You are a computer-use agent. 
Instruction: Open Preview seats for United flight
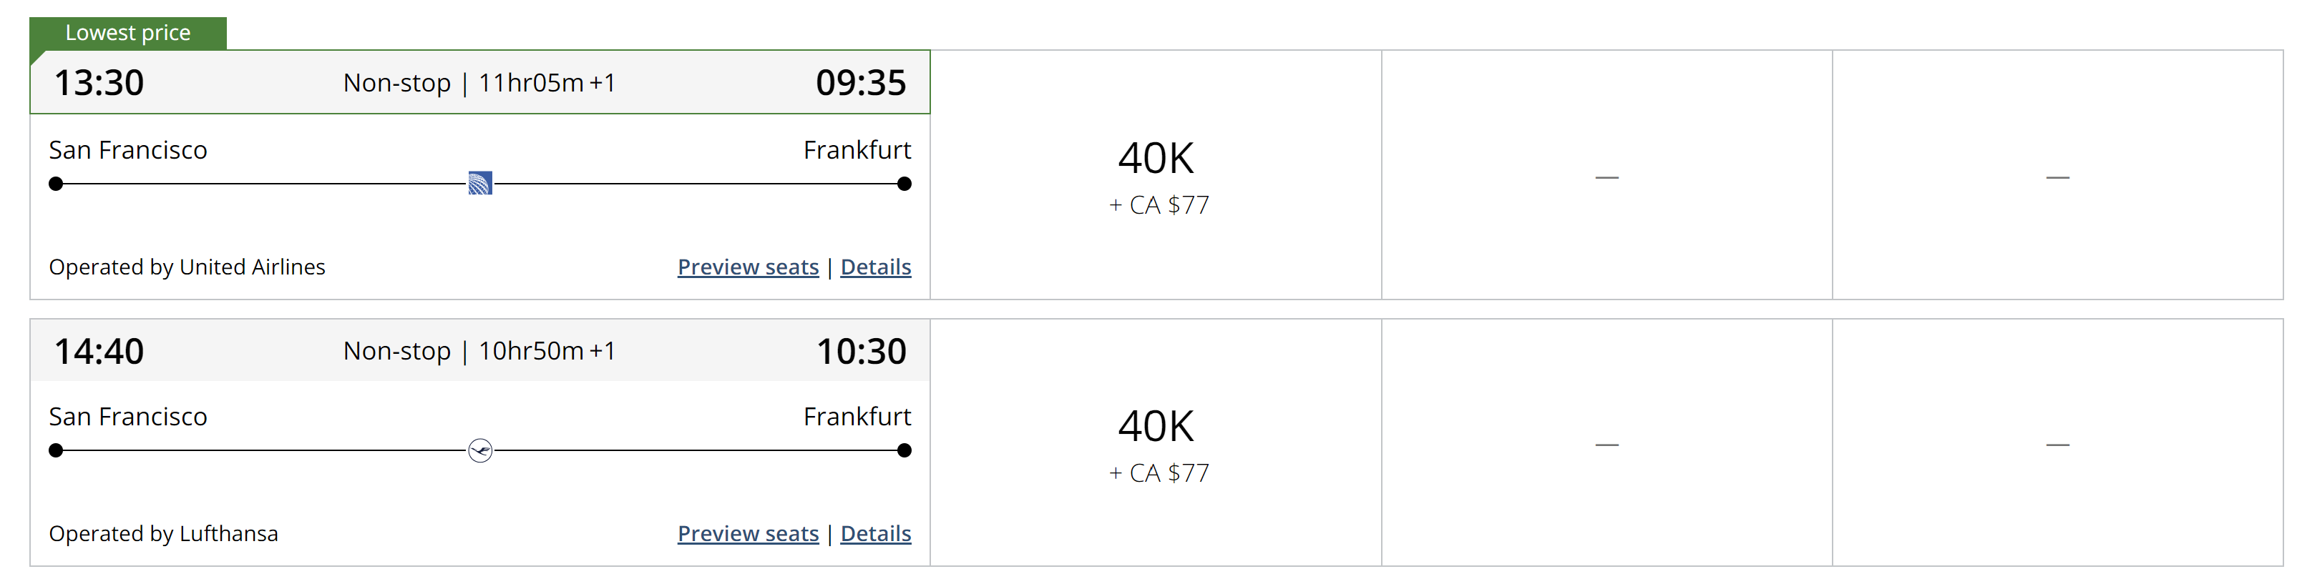point(747,267)
